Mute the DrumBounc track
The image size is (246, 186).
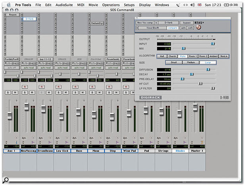tap(49, 93)
